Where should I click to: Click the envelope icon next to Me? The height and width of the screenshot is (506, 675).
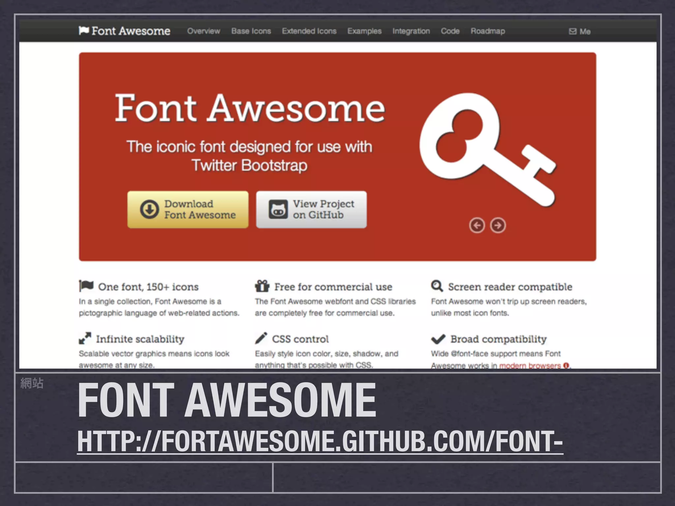point(573,31)
